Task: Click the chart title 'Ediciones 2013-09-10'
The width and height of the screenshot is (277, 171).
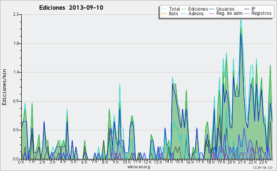Action: point(71,8)
